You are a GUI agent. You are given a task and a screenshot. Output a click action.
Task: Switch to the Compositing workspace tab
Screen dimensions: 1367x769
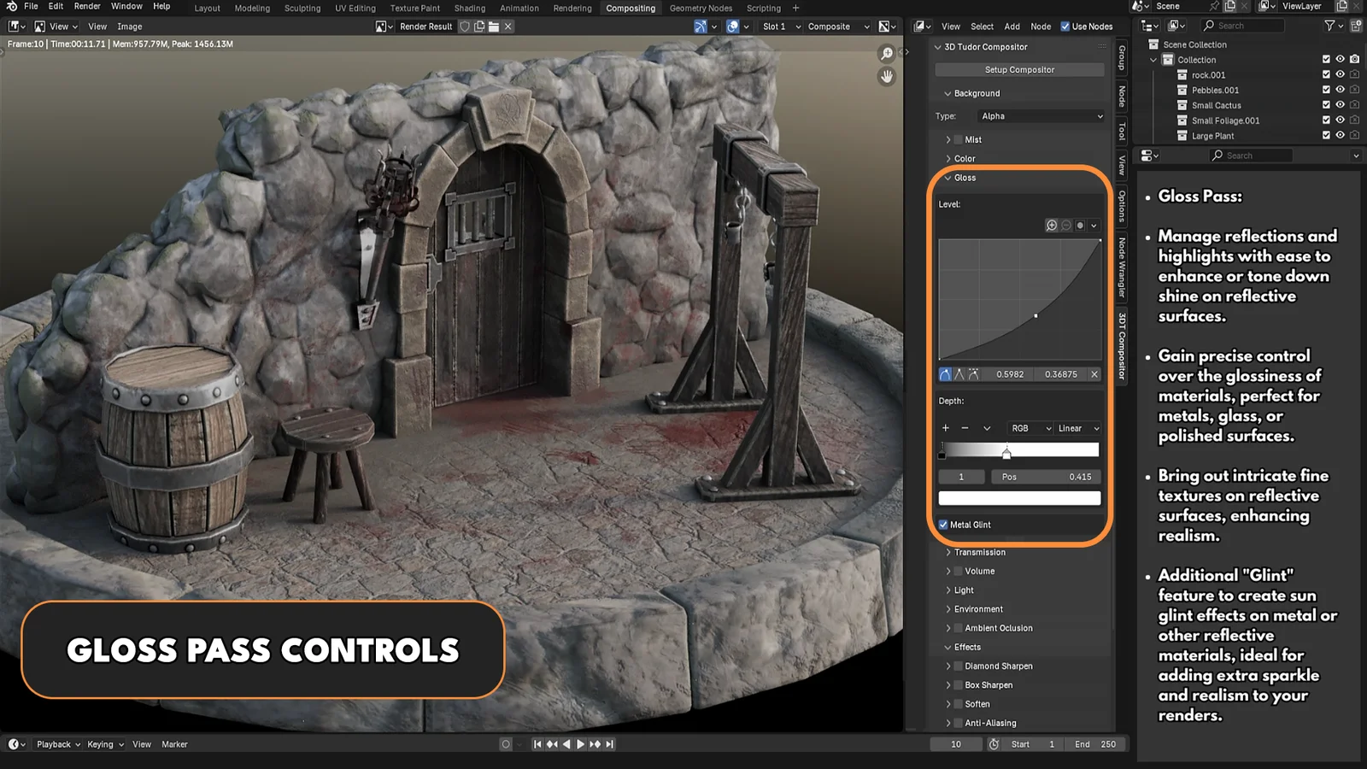pos(631,9)
